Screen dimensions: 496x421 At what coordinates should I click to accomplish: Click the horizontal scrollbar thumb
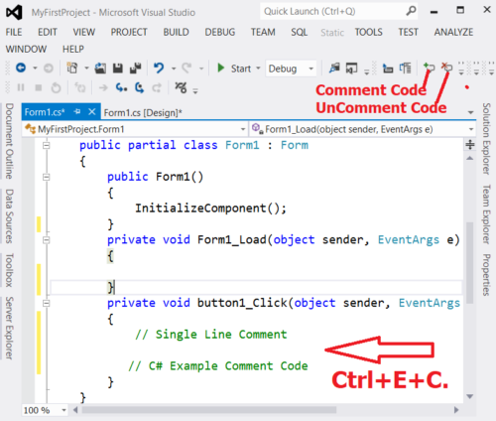(209, 410)
